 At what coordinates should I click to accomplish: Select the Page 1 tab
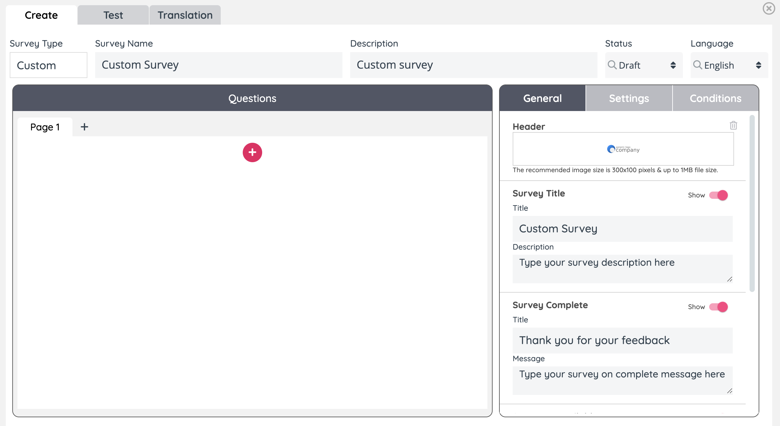click(45, 127)
